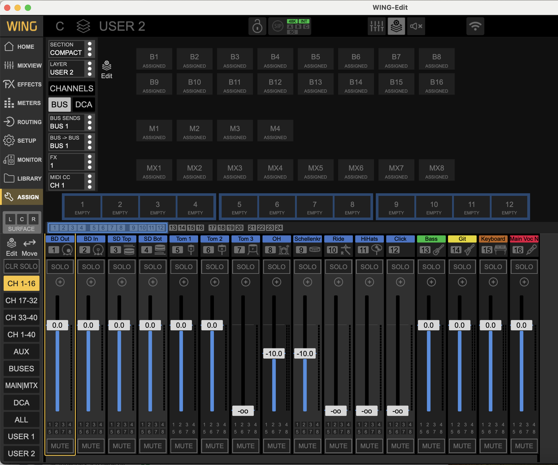Click the SIP solo-in-place icon
Image resolution: width=558 pixels, height=465 pixels.
click(278, 26)
